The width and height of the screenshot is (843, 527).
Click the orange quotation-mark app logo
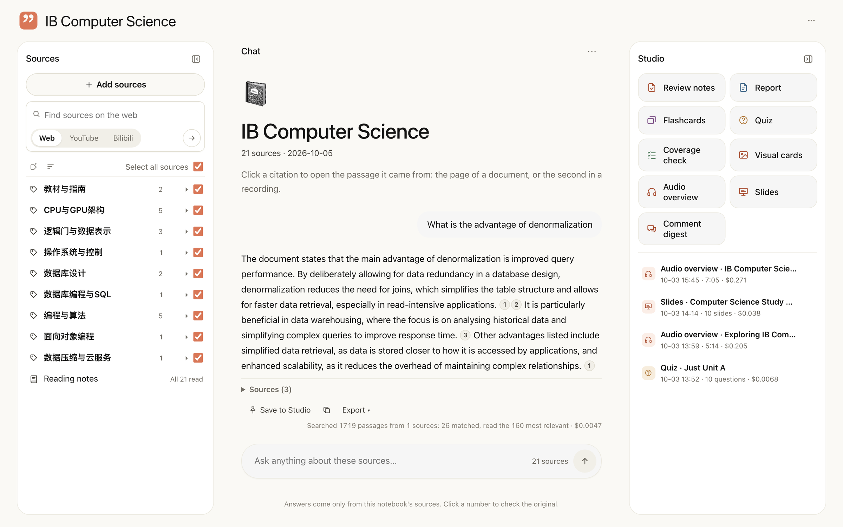(28, 21)
